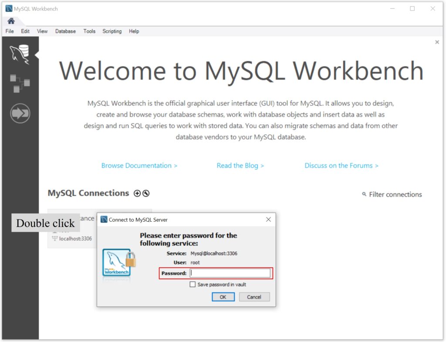The height and width of the screenshot is (342, 446).
Task: Open the Read the Blog link
Action: coord(240,166)
